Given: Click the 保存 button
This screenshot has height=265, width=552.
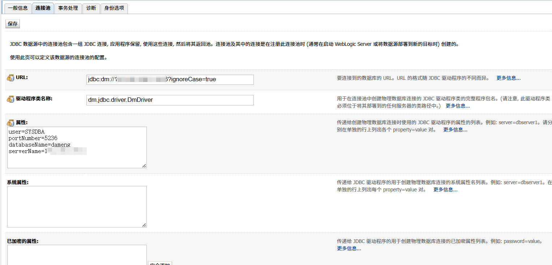Looking at the screenshot, I should (12, 23).
